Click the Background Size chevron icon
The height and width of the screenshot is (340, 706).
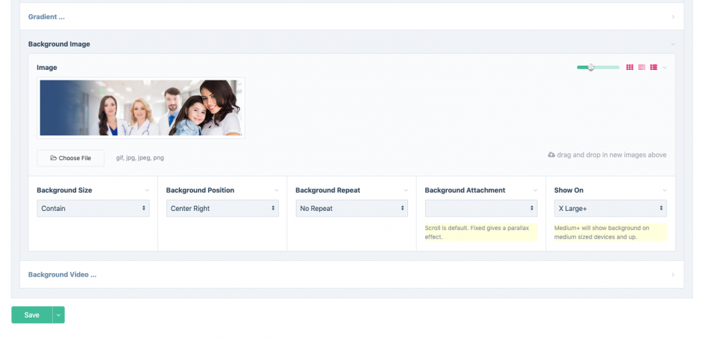[147, 190]
